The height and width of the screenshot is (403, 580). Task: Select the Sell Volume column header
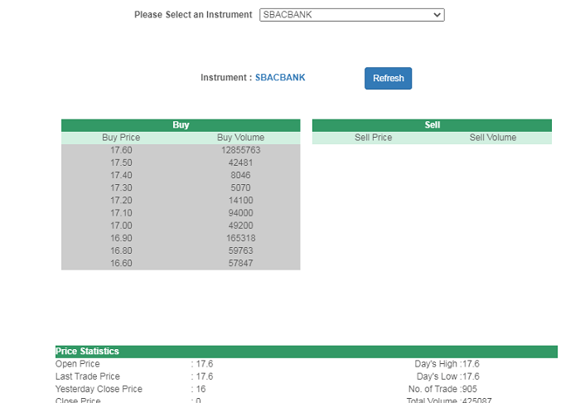pos(492,138)
